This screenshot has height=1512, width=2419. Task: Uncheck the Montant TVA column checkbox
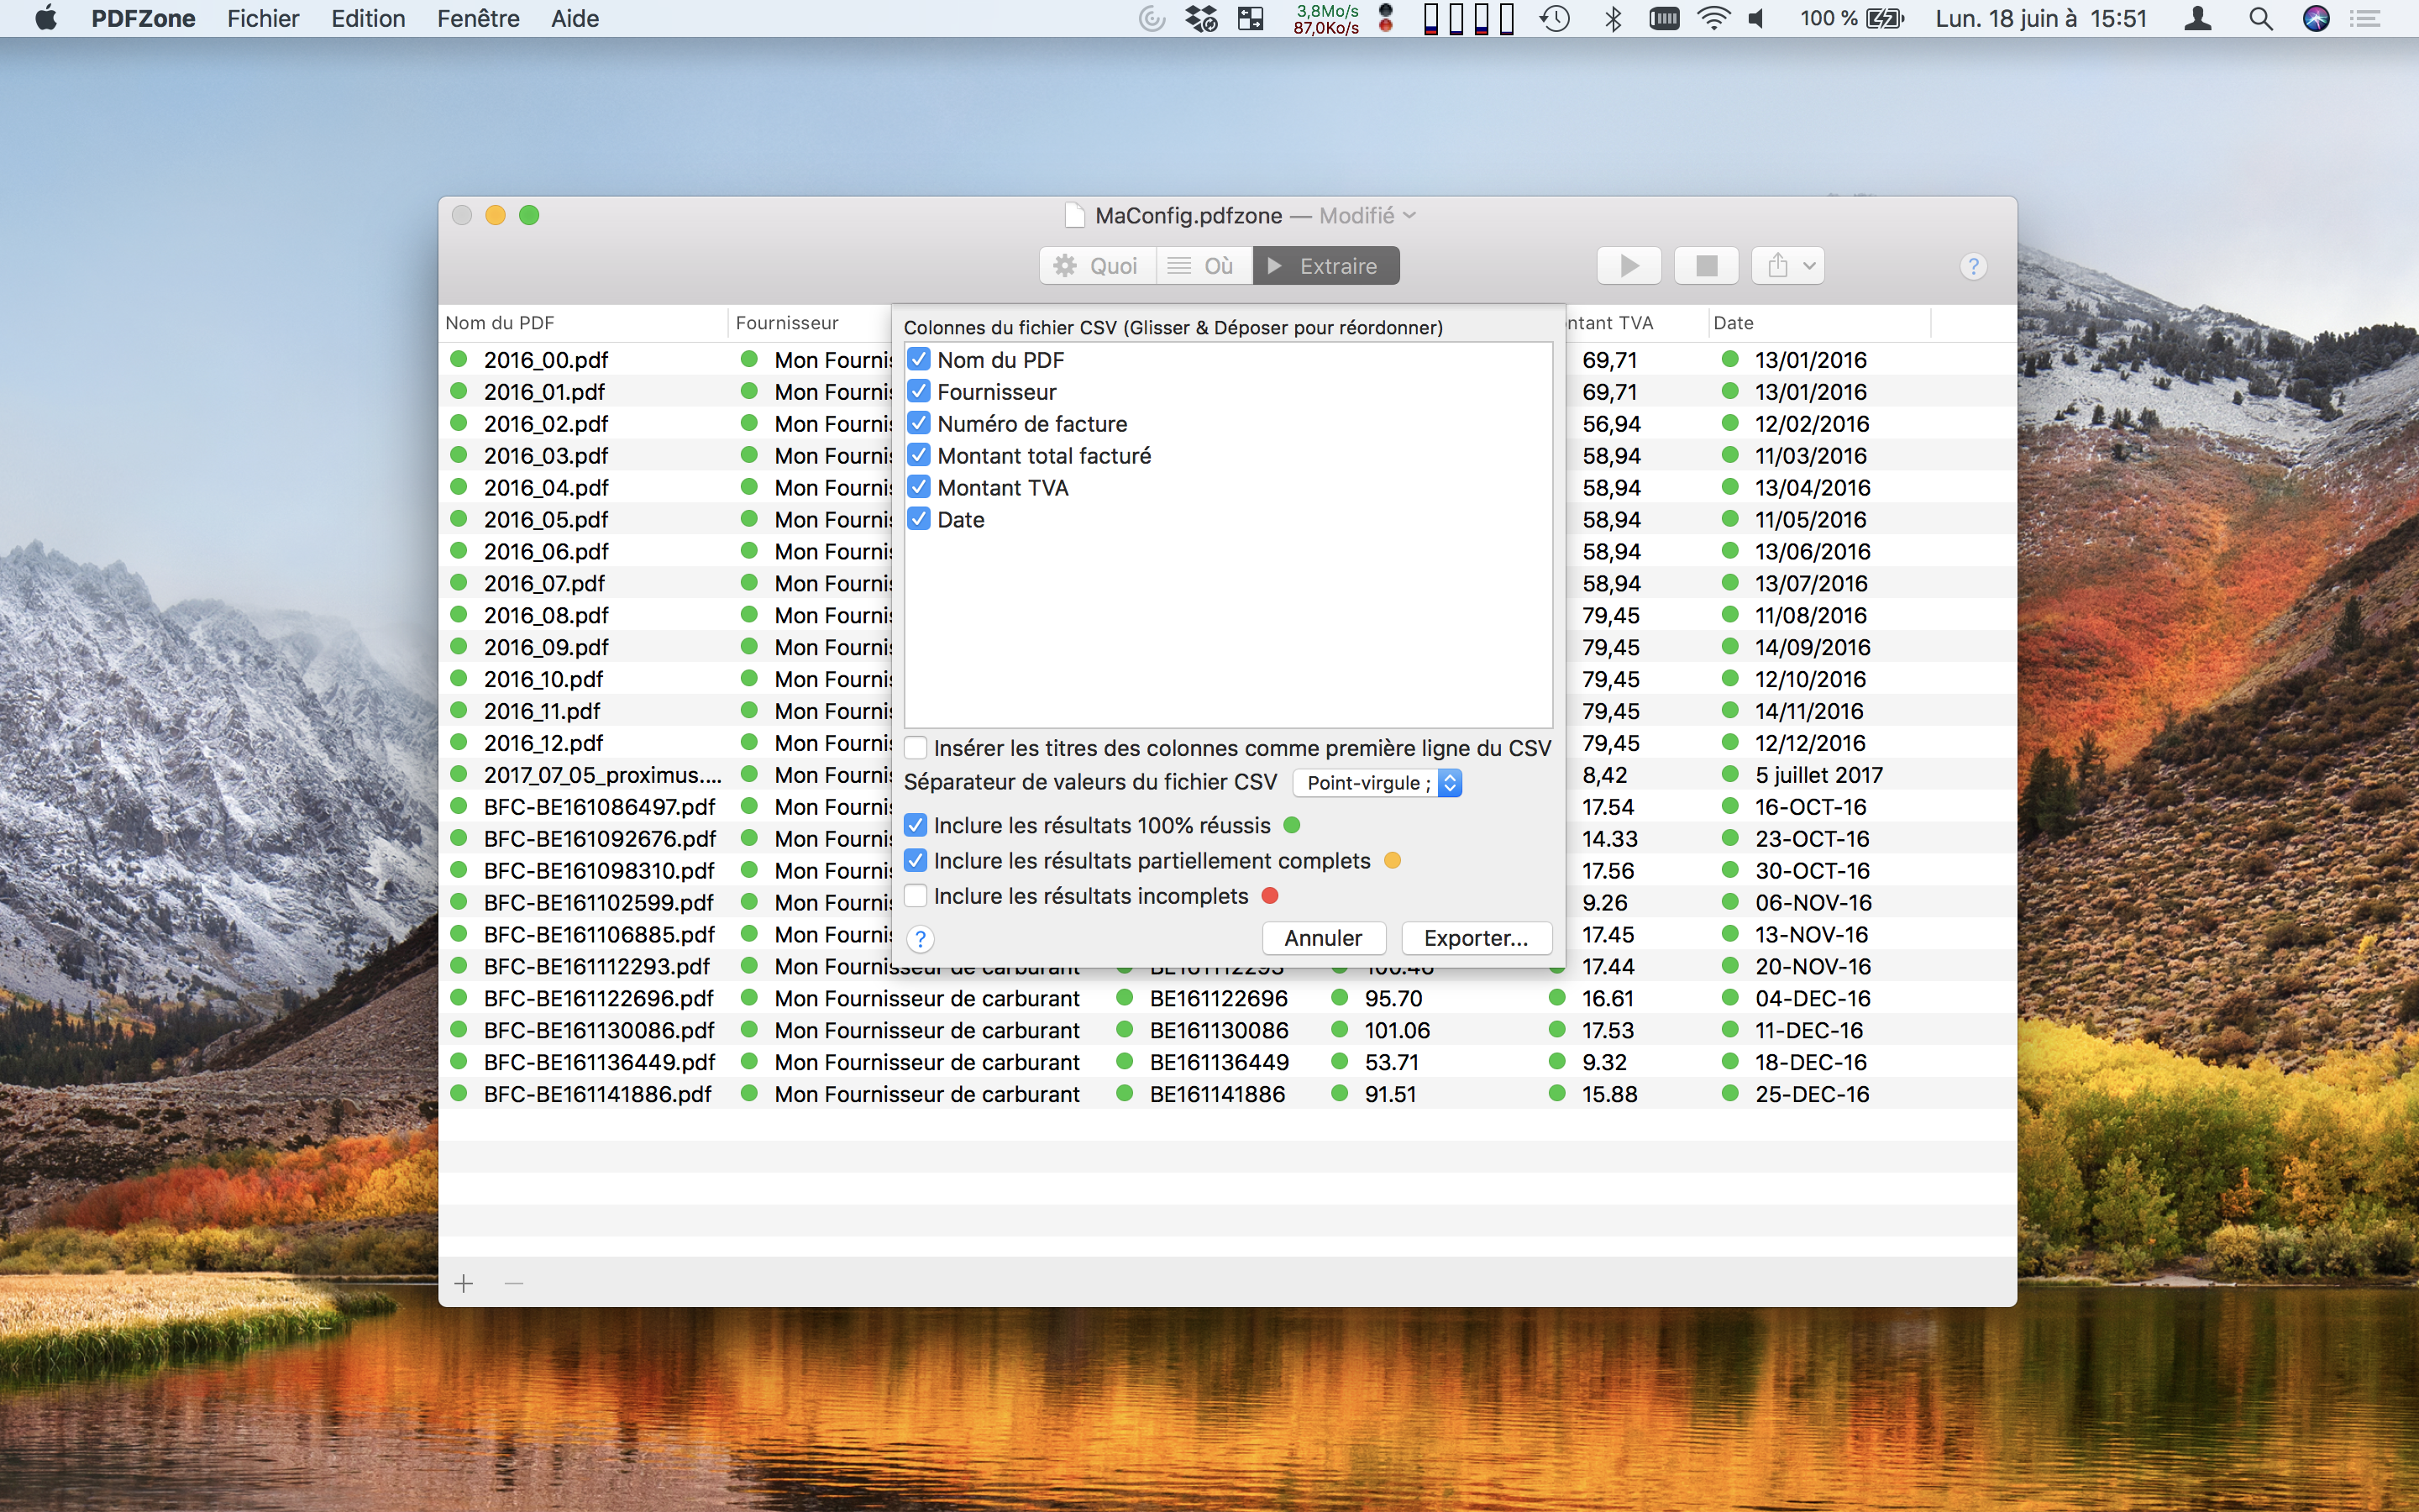(919, 487)
